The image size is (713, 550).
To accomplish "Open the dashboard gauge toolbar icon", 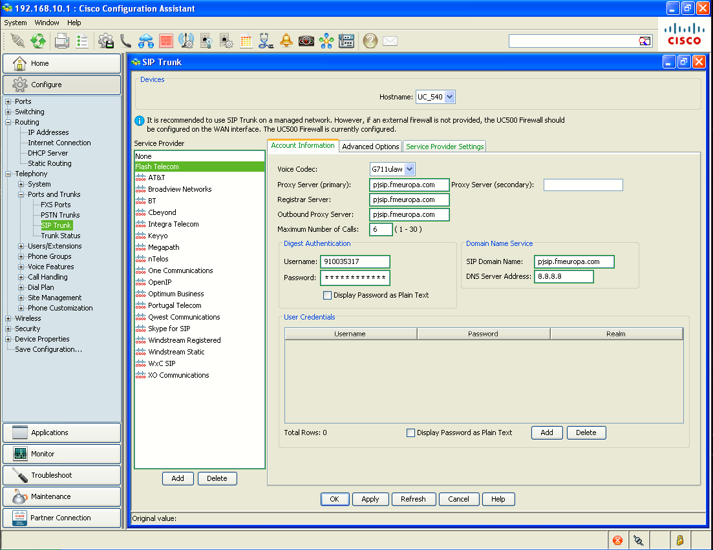I will 306,41.
